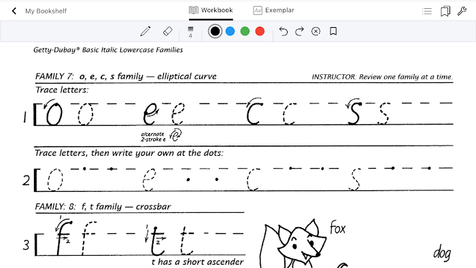Open the table of contents list
This screenshot has width=476, height=268.
tap(427, 12)
